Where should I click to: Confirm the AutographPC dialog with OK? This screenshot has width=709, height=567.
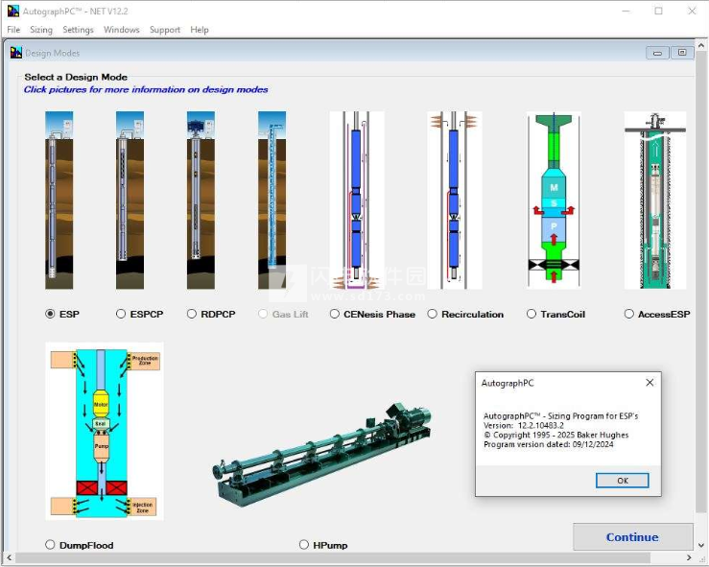tap(623, 481)
